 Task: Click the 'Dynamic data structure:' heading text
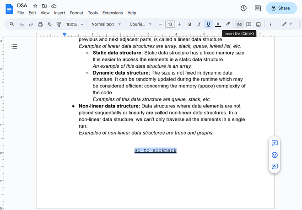click(121, 73)
